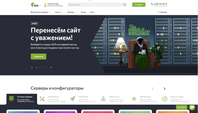Select Битрикс.Турбо tab
Viewport: 198px width, 113px height.
point(176,99)
